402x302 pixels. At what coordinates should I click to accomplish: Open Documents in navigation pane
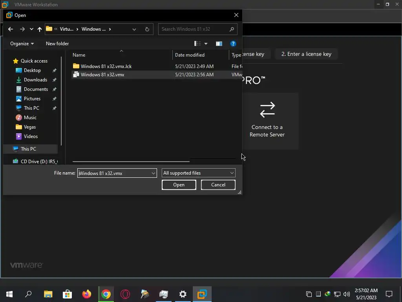pyautogui.click(x=36, y=89)
